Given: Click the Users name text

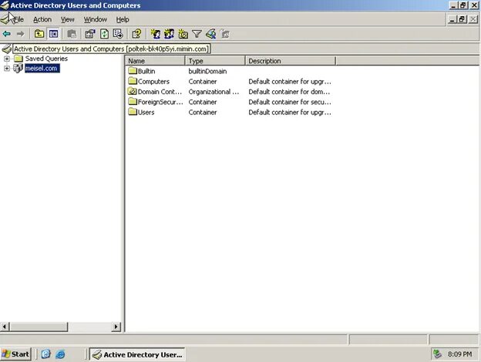Looking at the screenshot, I should (146, 113).
